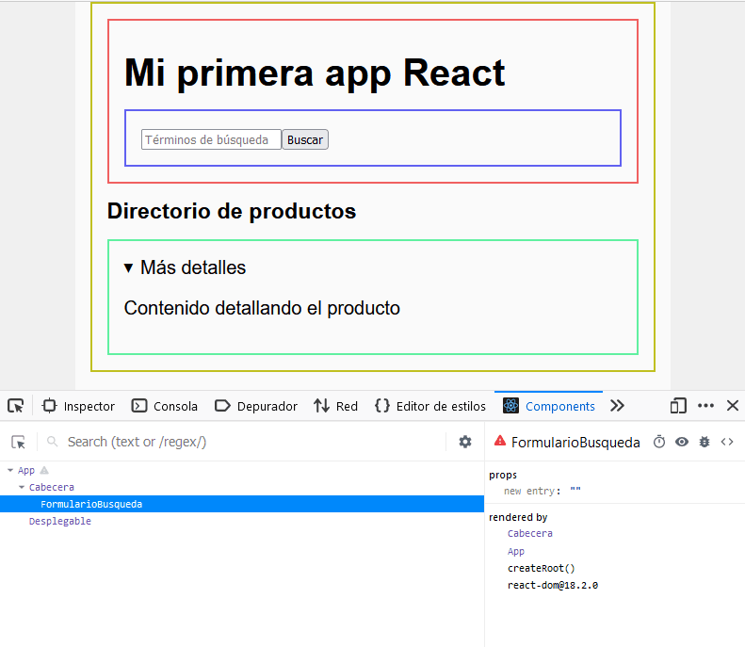Log component data with the bug icon
The height and width of the screenshot is (647, 745).
(x=705, y=442)
